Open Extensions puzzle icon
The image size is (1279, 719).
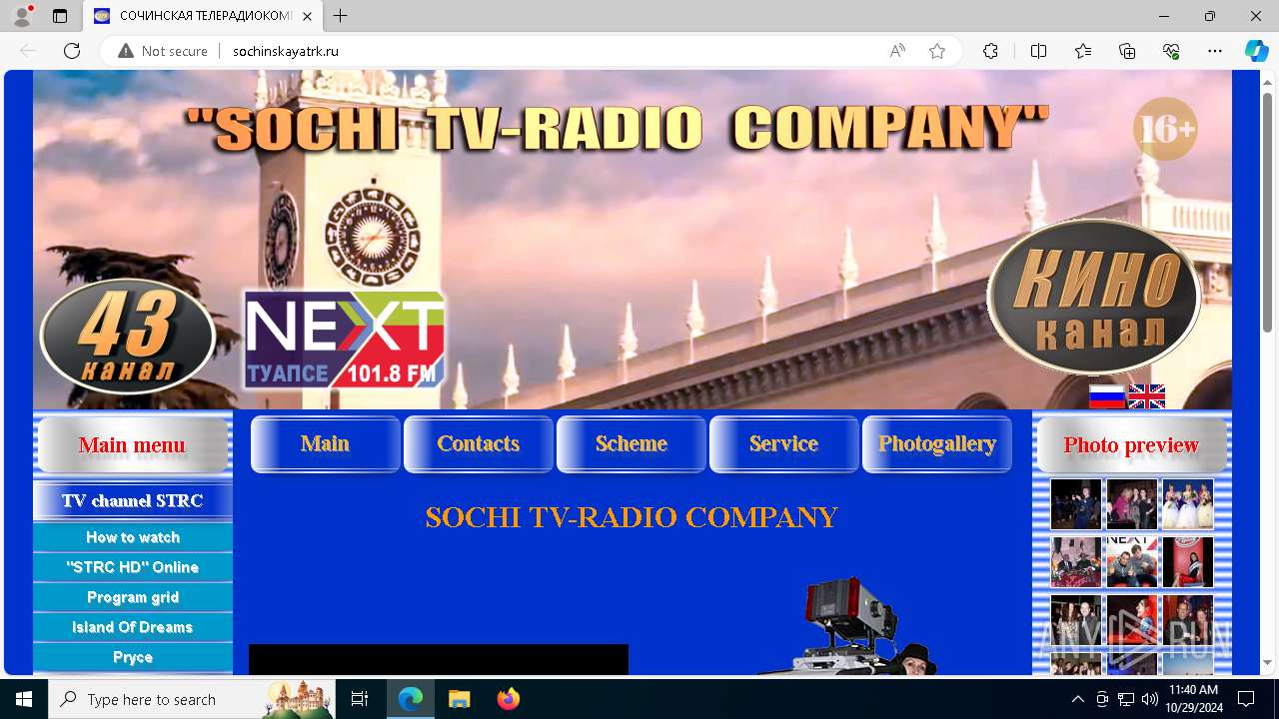[990, 51]
